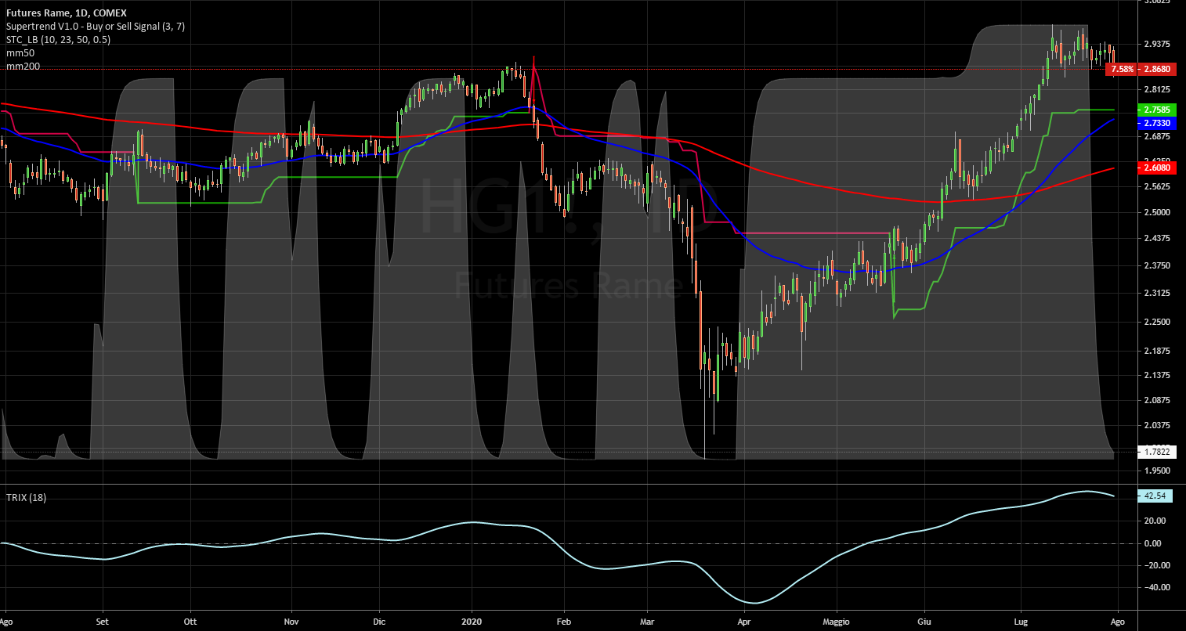This screenshot has height=631, width=1186.
Task: Click the Nov month on time axis
Action: 291,621
